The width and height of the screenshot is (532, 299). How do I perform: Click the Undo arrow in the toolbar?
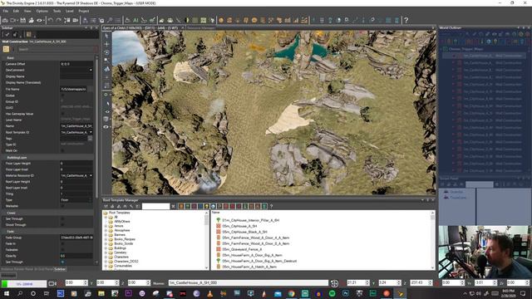coord(50,20)
